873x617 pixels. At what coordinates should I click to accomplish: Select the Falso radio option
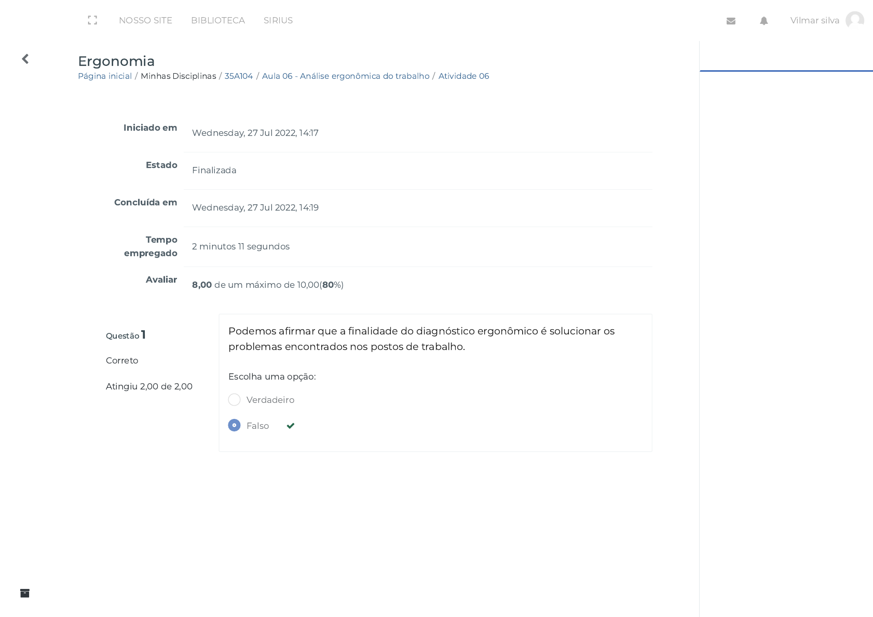pos(234,426)
